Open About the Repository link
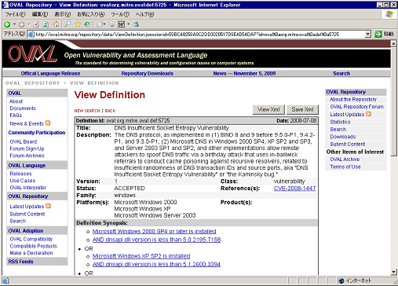 (353, 99)
